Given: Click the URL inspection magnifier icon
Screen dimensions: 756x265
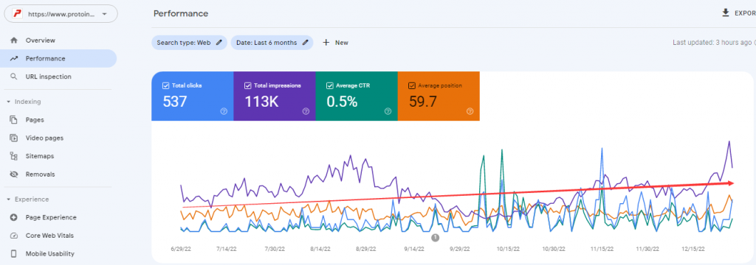Looking at the screenshot, I should click(13, 77).
